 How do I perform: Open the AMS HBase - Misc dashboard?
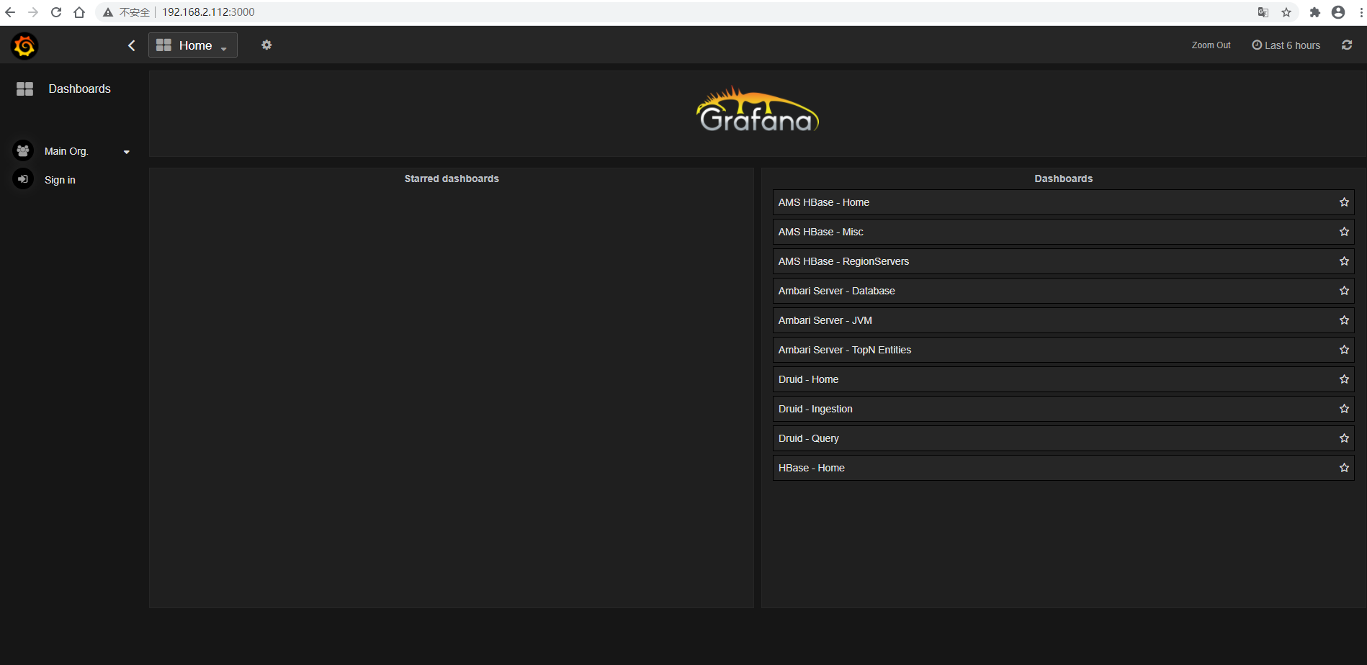(x=1063, y=232)
